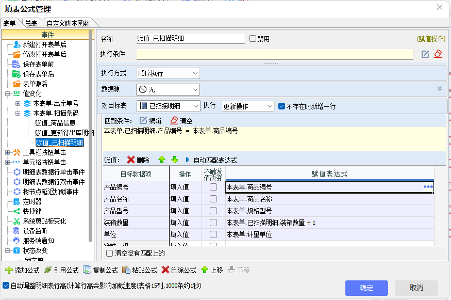The image size is (451, 300).
Task: Toggle 不触发值改变 for 产品型号 row
Action: [213, 211]
